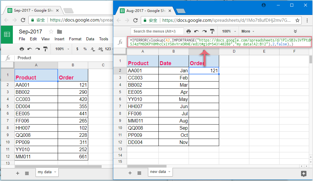Toggle the bookmark star for the Aug-2017 page

coord(297,20)
